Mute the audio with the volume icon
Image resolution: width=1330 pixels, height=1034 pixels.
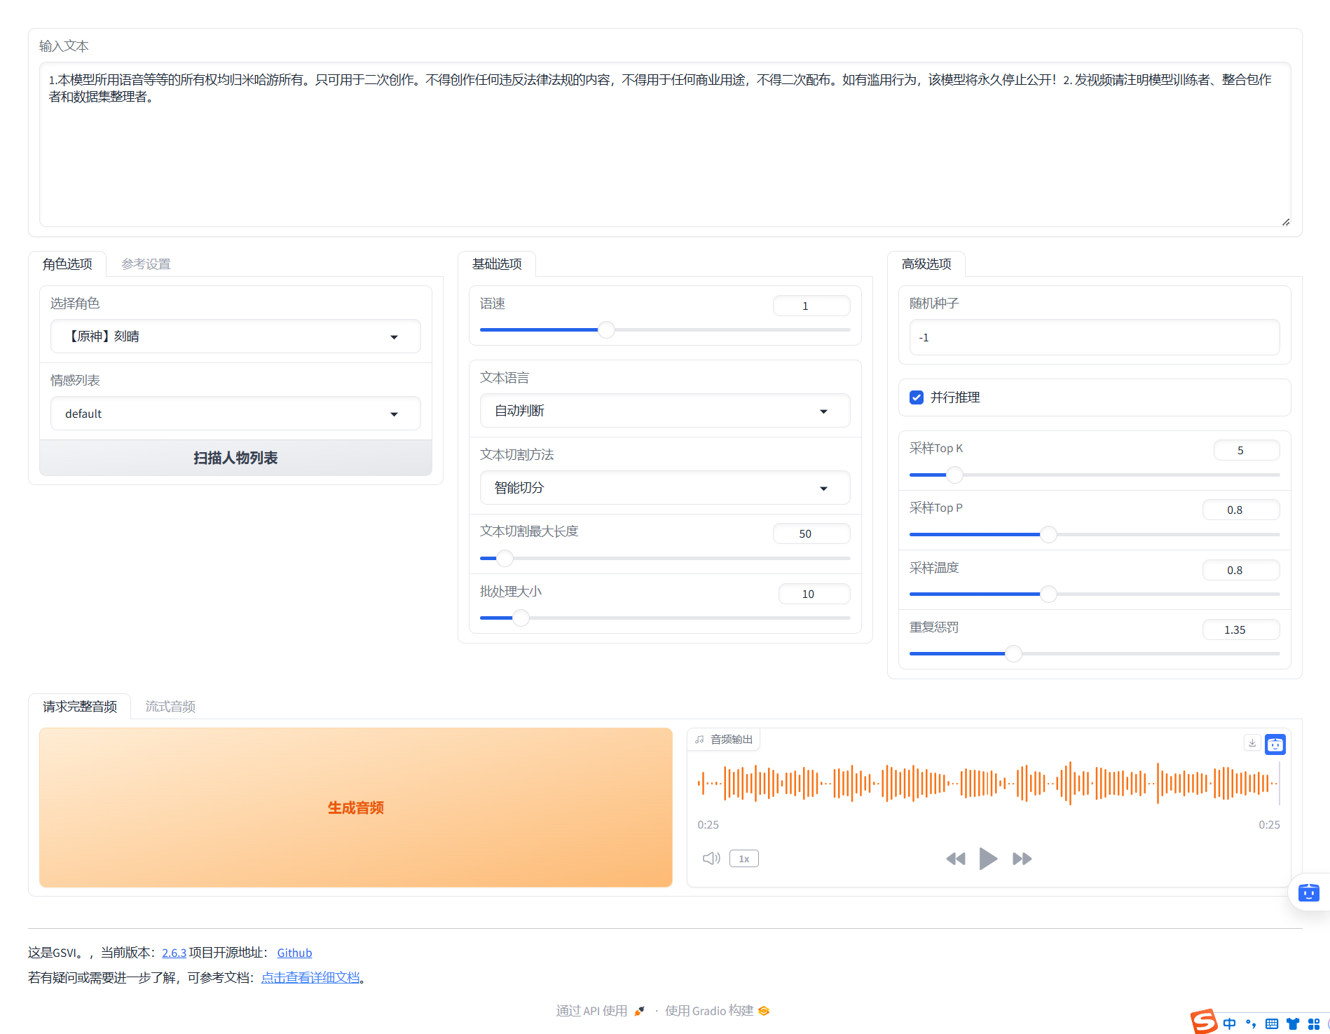[x=711, y=859]
